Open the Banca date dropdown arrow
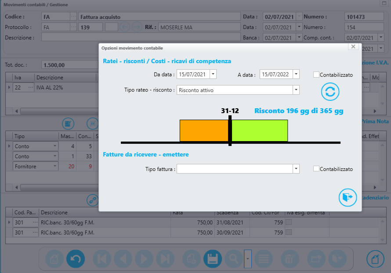The width and height of the screenshot is (391, 273). (x=299, y=37)
